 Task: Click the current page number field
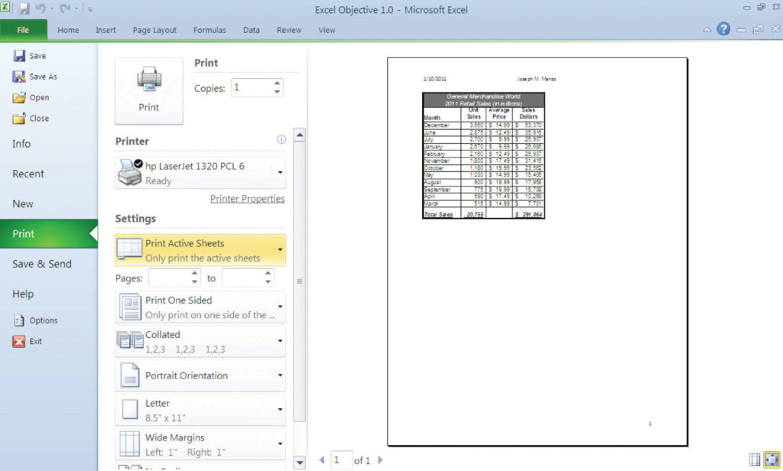pos(342,460)
